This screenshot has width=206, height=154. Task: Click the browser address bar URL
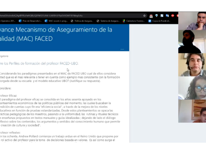coord(41,16)
